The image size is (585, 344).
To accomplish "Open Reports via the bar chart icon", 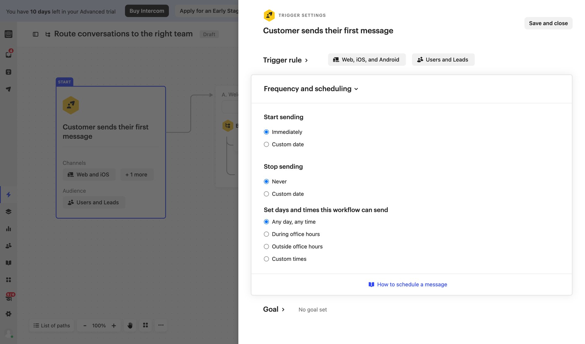I will 9,229.
